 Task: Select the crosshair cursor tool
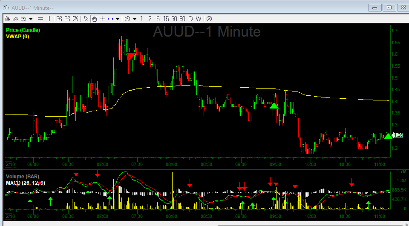102,19
